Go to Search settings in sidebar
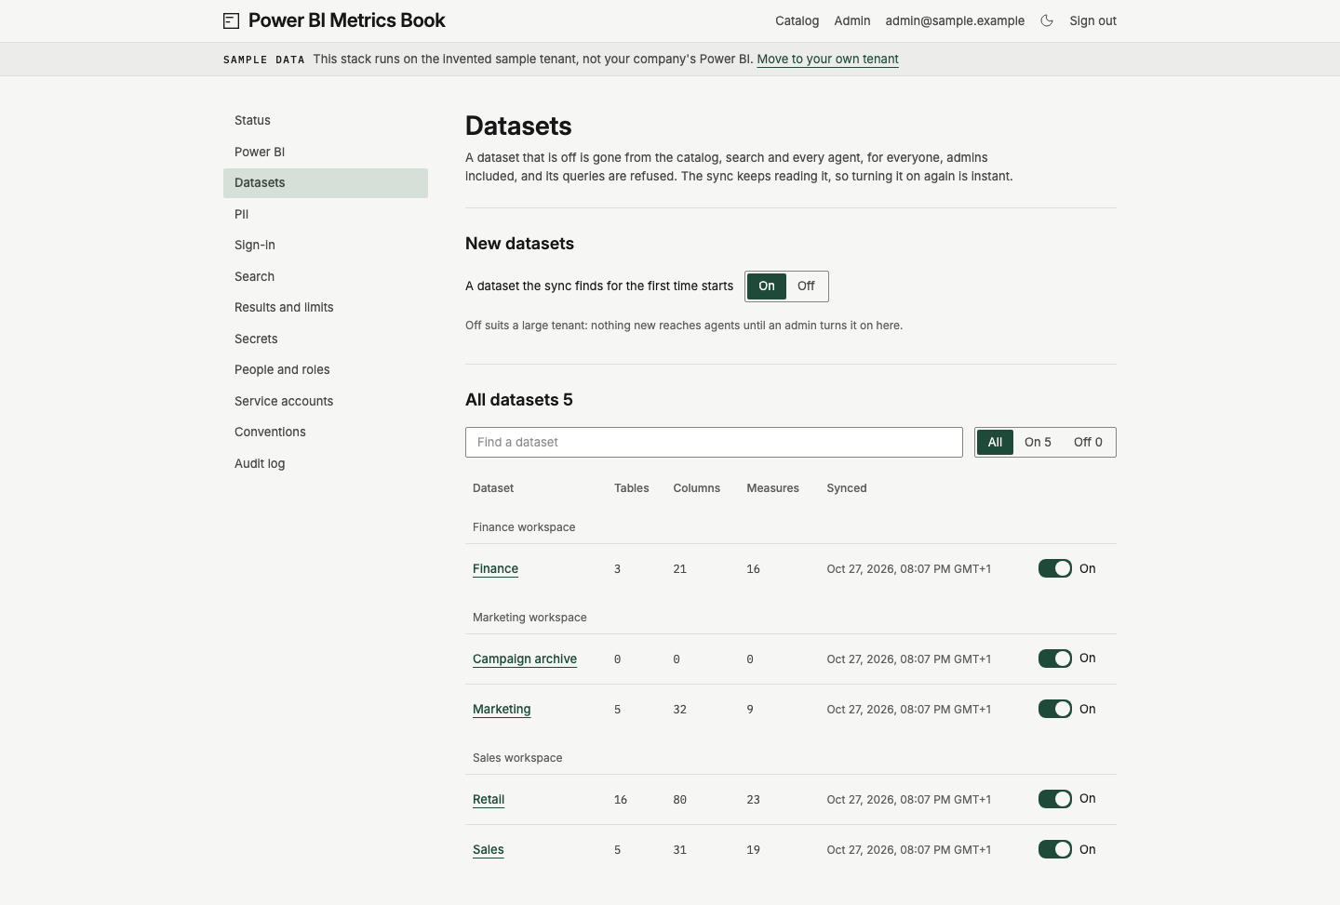Viewport: 1340px width, 905px height. pos(326,277)
